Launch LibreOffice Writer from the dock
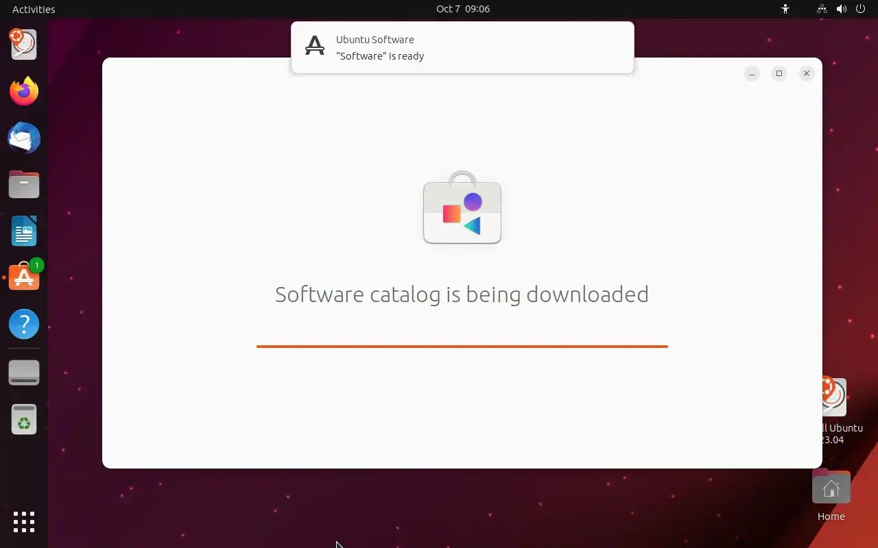This screenshot has width=878, height=548. 24,231
